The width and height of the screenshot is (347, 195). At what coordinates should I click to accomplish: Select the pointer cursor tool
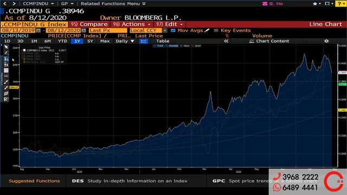click(x=6, y=47)
